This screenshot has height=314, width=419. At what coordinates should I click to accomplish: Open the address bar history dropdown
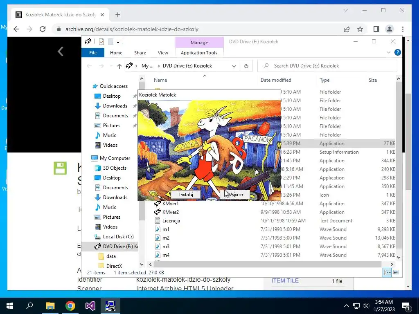click(x=234, y=66)
